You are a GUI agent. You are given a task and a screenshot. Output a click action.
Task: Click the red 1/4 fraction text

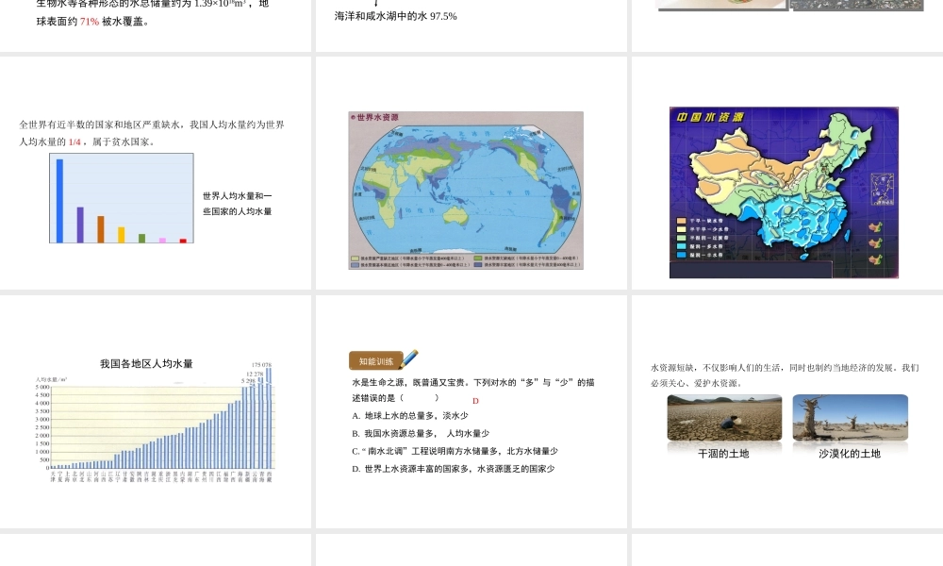[74, 141]
